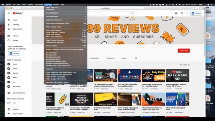Click the Report history flag icon

[x=9, y=114]
